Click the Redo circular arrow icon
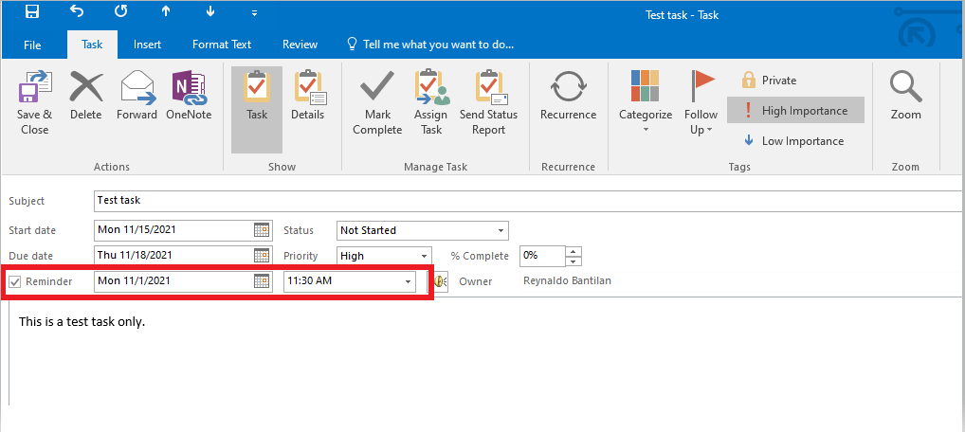965x432 pixels. click(120, 11)
